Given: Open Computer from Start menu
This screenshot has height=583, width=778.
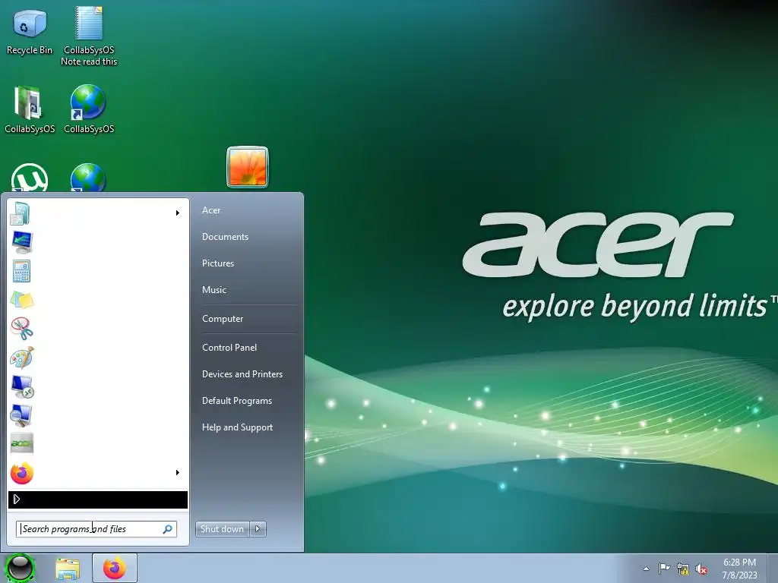Looking at the screenshot, I should (223, 319).
